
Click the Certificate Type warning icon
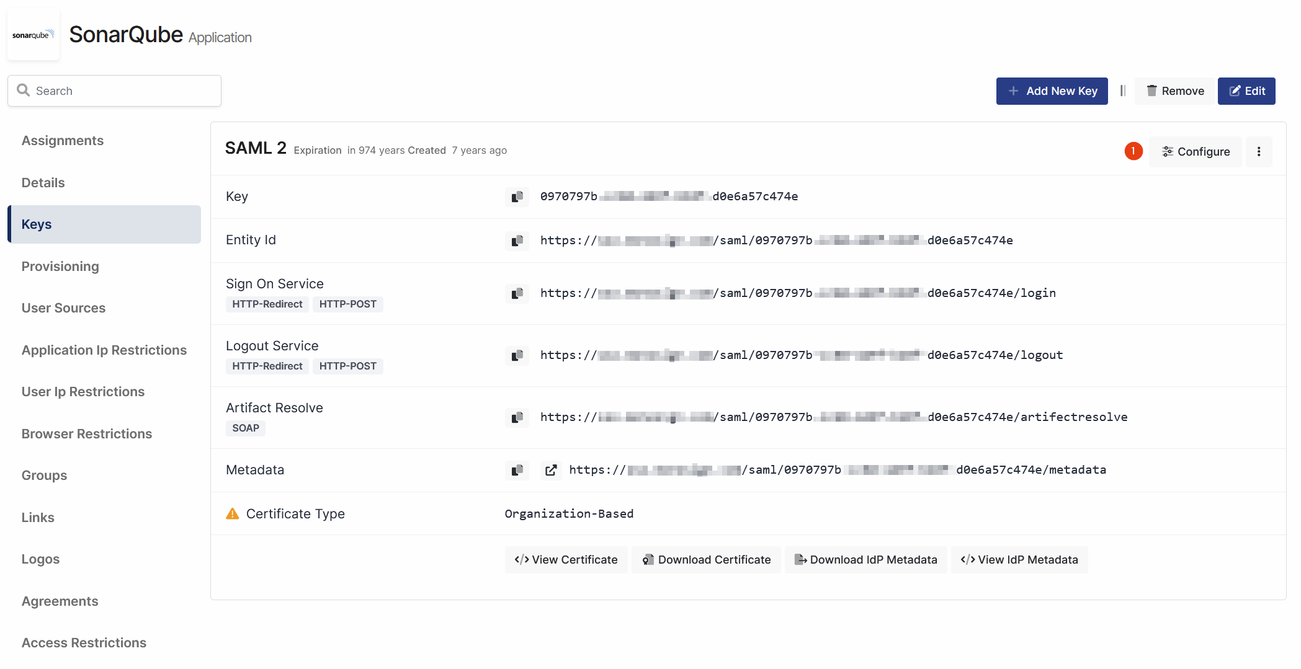click(x=233, y=513)
